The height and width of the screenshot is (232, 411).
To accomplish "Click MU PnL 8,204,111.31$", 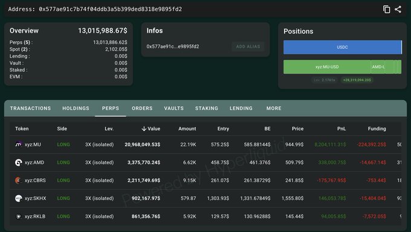I will (x=330, y=144).
